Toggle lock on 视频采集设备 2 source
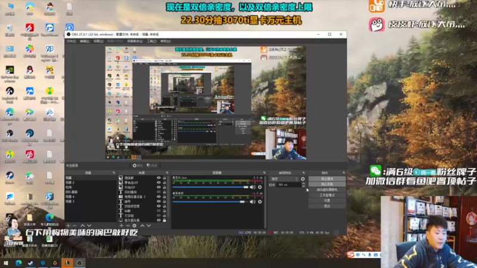The width and height of the screenshot is (477, 268). coord(165,197)
